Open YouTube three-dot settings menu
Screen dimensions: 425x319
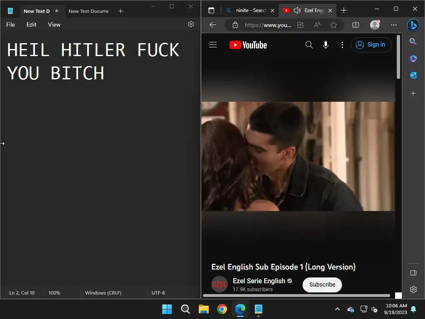click(342, 45)
